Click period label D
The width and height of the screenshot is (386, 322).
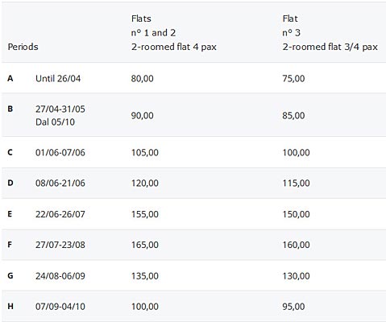pos(10,183)
